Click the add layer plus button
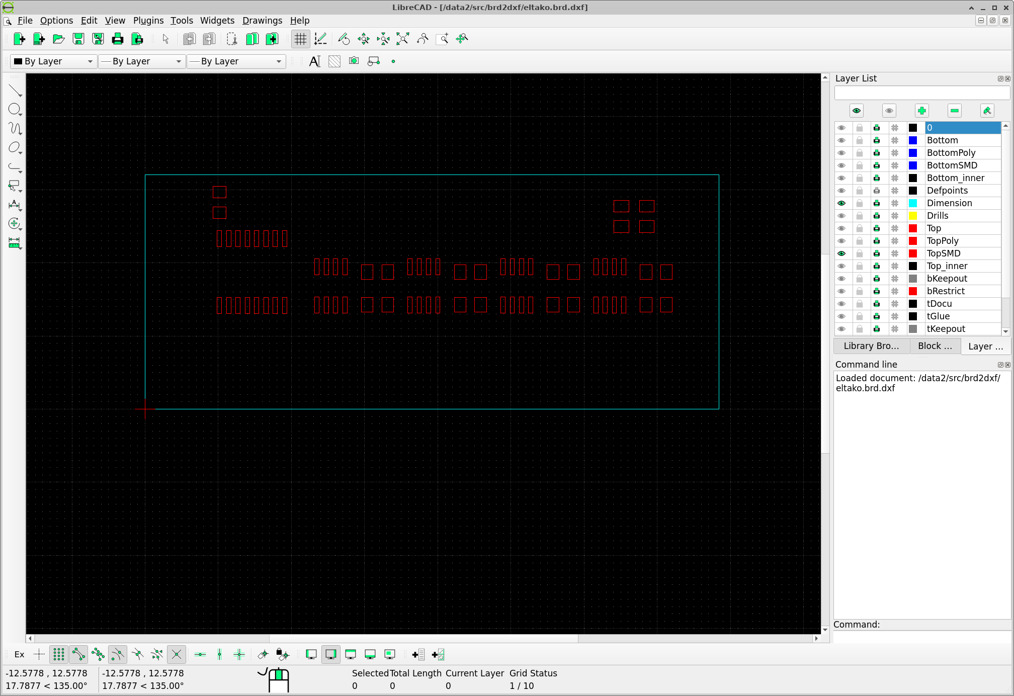This screenshot has width=1014, height=696. (921, 111)
